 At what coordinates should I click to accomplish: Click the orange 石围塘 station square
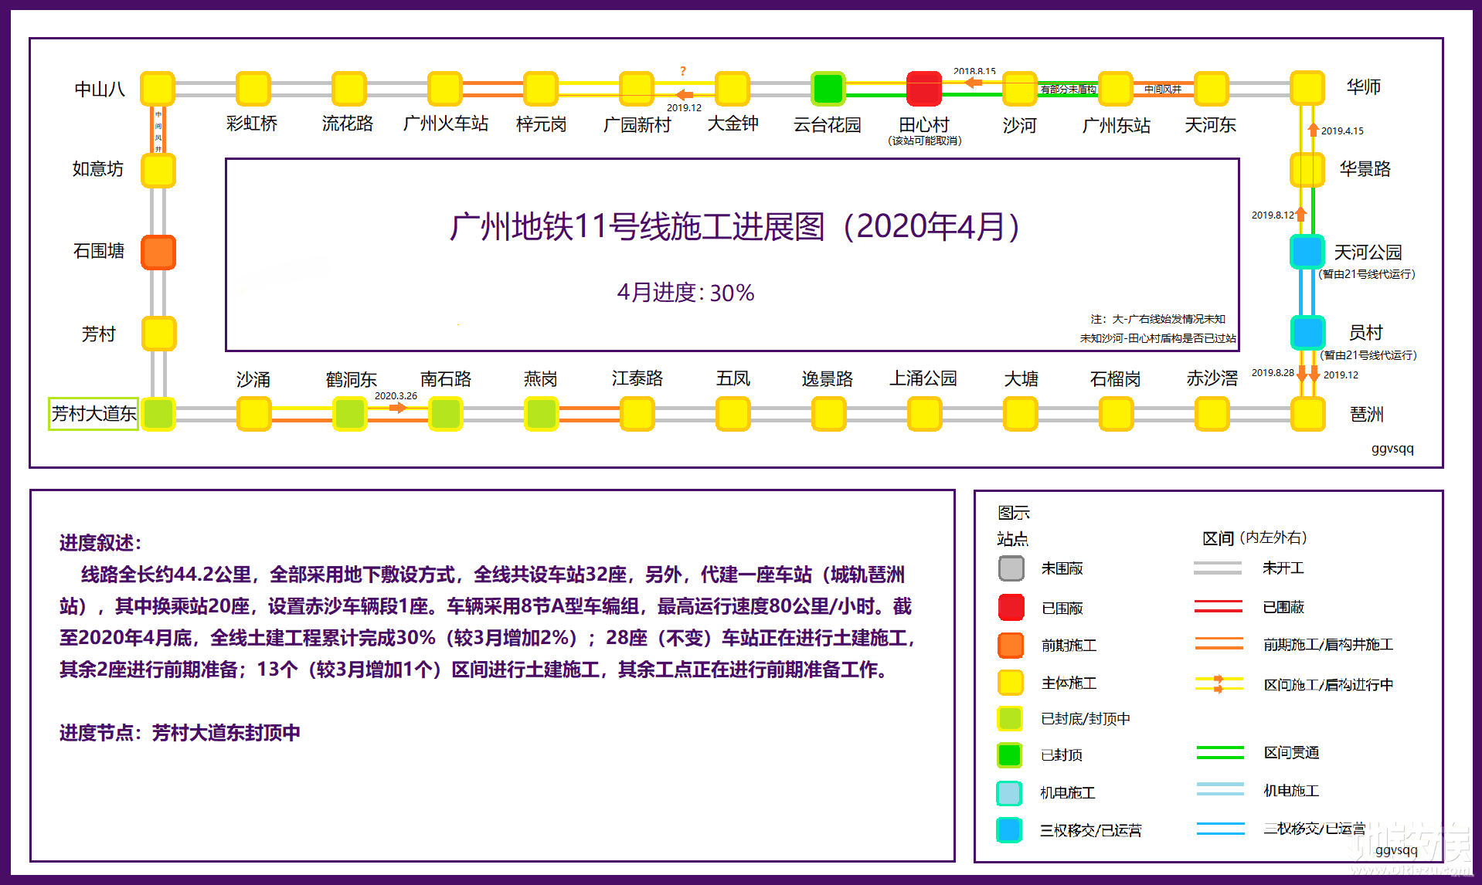(x=158, y=253)
